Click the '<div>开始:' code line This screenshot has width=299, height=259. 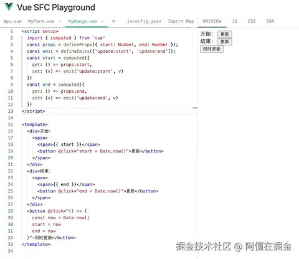pos(39,131)
